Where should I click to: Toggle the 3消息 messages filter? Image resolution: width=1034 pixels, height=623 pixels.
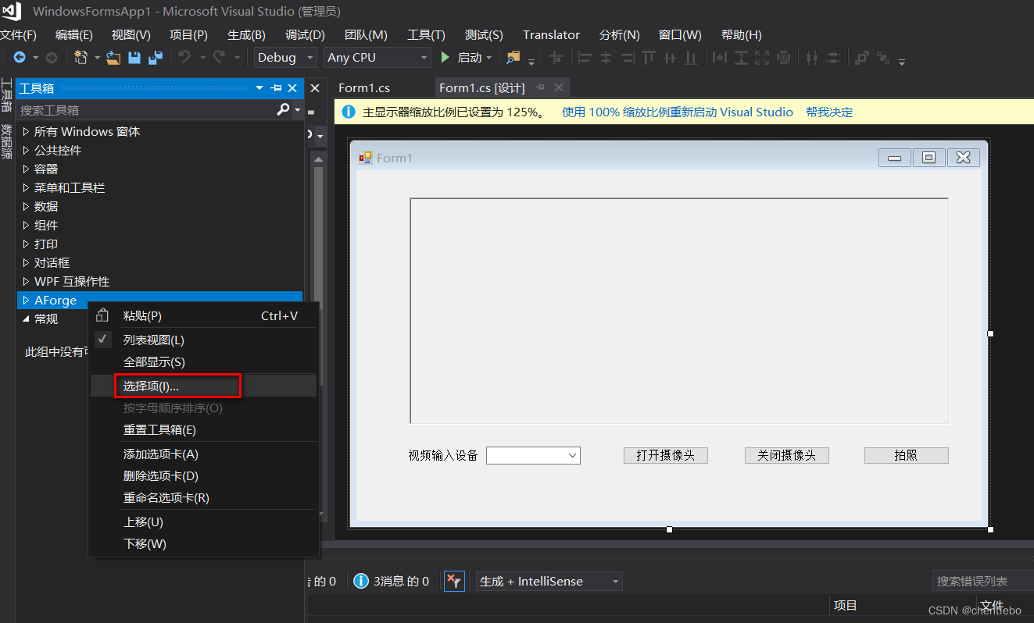pos(391,581)
